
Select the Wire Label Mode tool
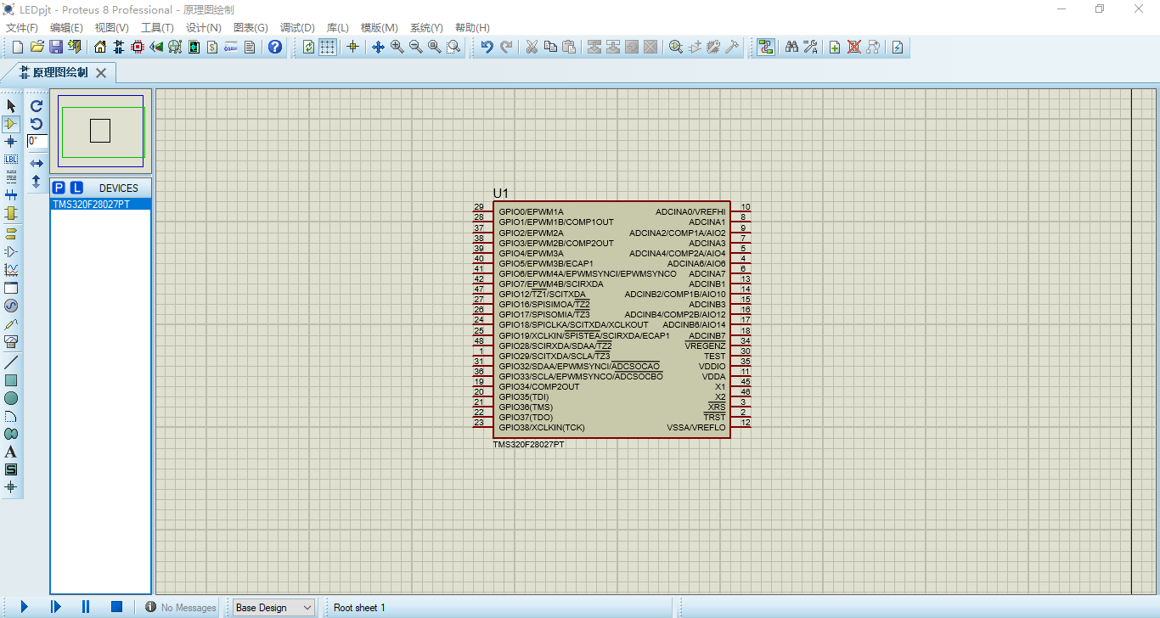click(x=11, y=159)
